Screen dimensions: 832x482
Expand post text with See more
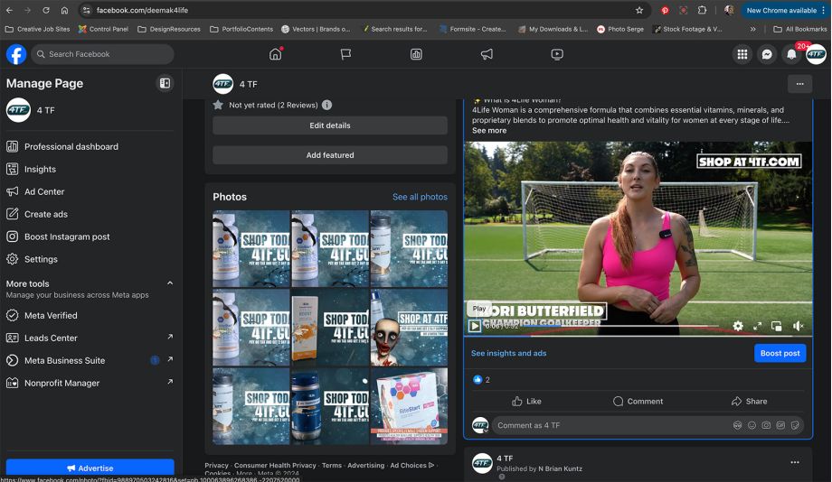(489, 131)
